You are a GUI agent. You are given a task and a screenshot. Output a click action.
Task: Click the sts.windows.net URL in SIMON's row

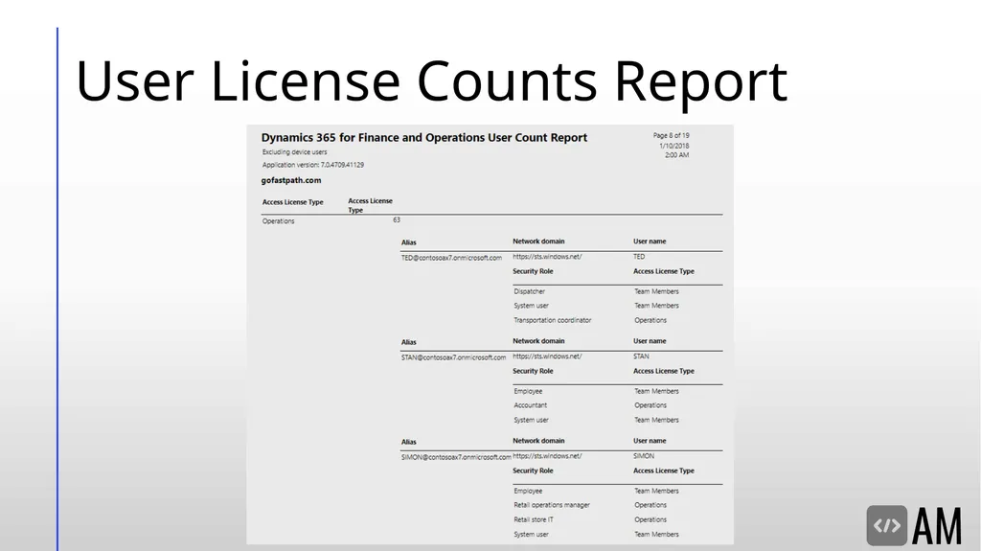[547, 456]
